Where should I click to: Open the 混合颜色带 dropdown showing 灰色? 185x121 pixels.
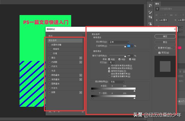pos(117,82)
